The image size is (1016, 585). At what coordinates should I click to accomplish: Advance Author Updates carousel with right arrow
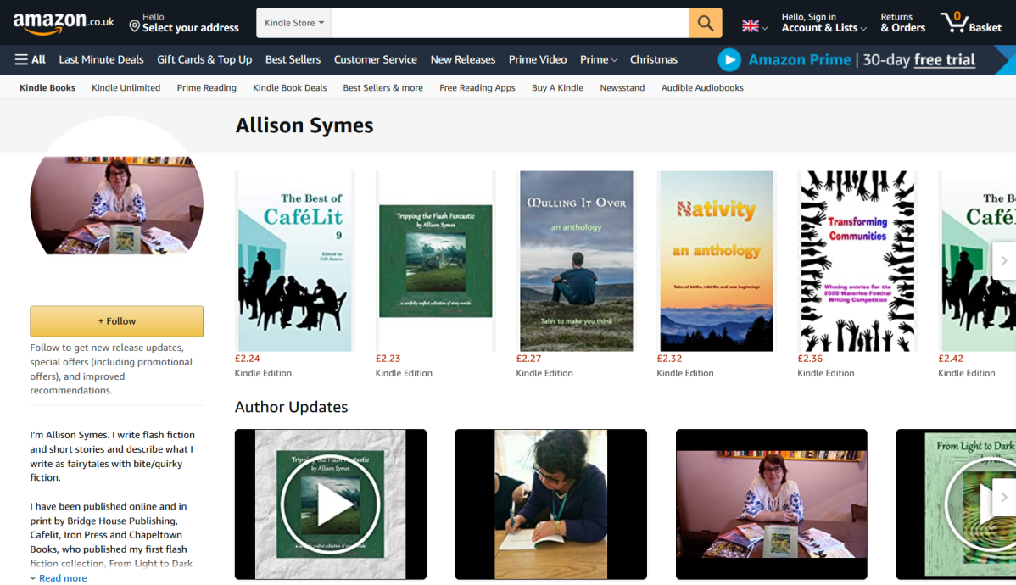coord(1003,498)
